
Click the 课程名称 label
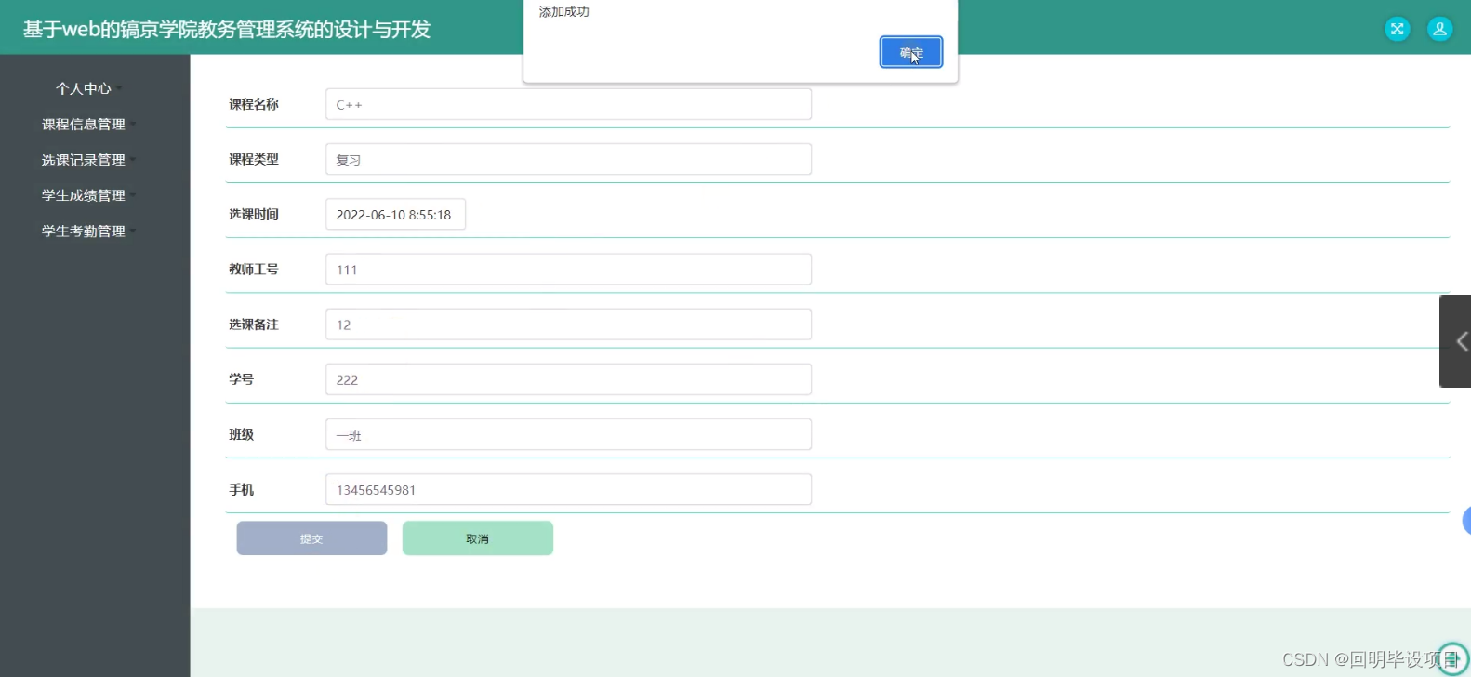pos(254,104)
